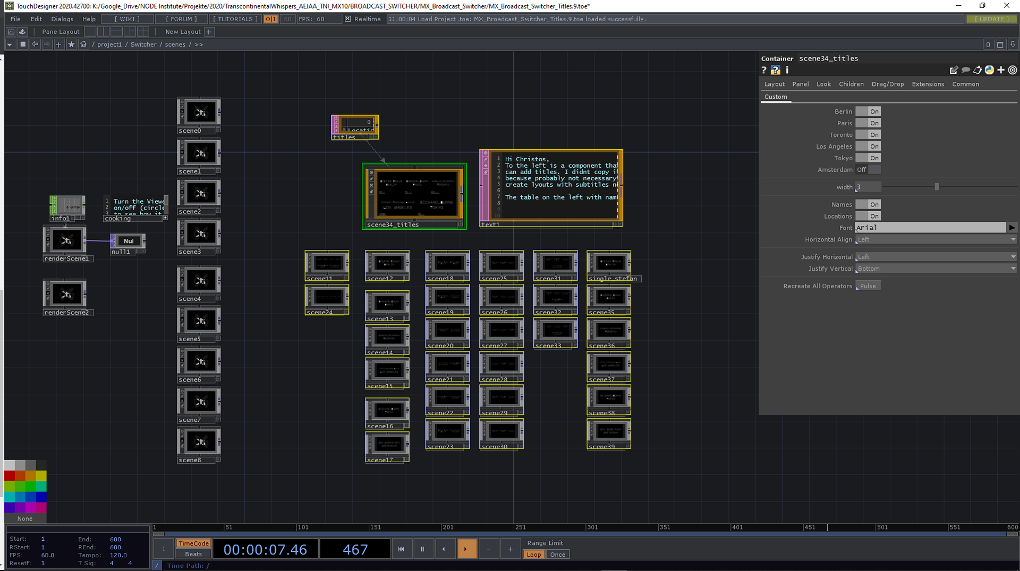Select Once range limit mode
The width and height of the screenshot is (1020, 571).
click(x=557, y=555)
